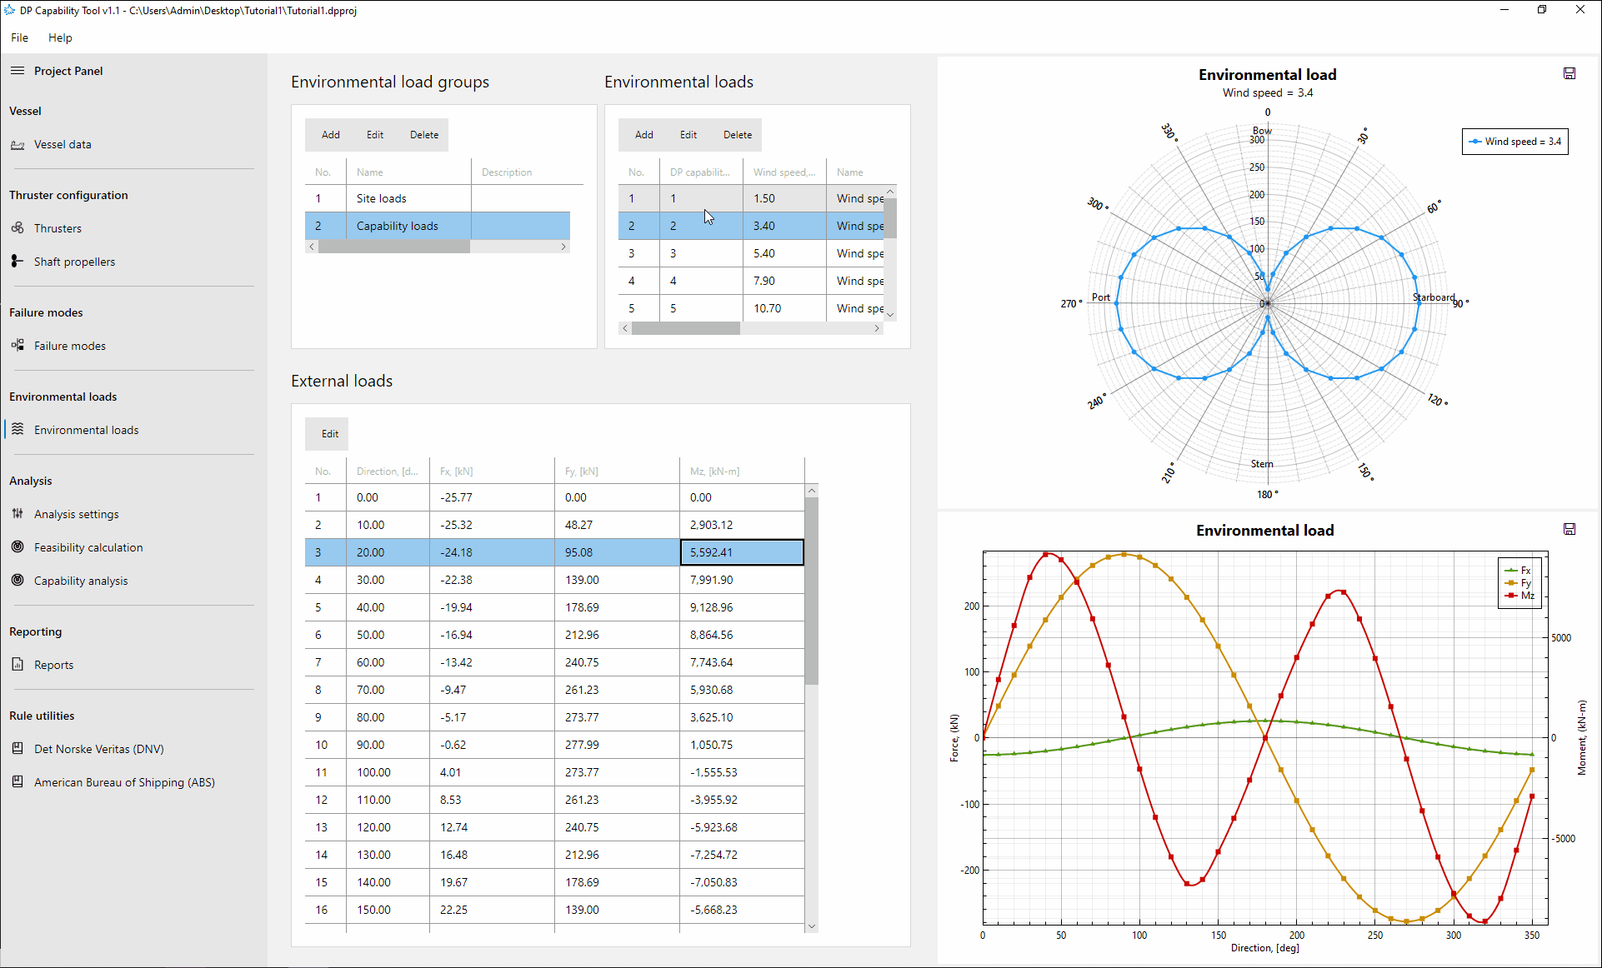This screenshot has width=1602, height=968.
Task: Select the Site loads row
Action: pyautogui.click(x=438, y=198)
